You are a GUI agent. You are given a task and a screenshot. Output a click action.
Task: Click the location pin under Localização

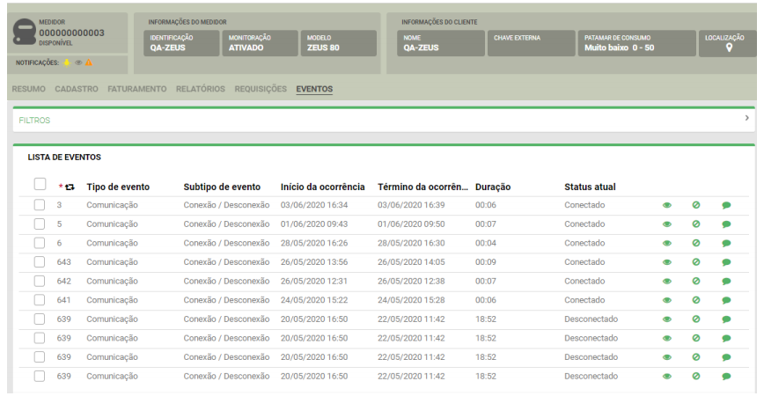(x=729, y=48)
